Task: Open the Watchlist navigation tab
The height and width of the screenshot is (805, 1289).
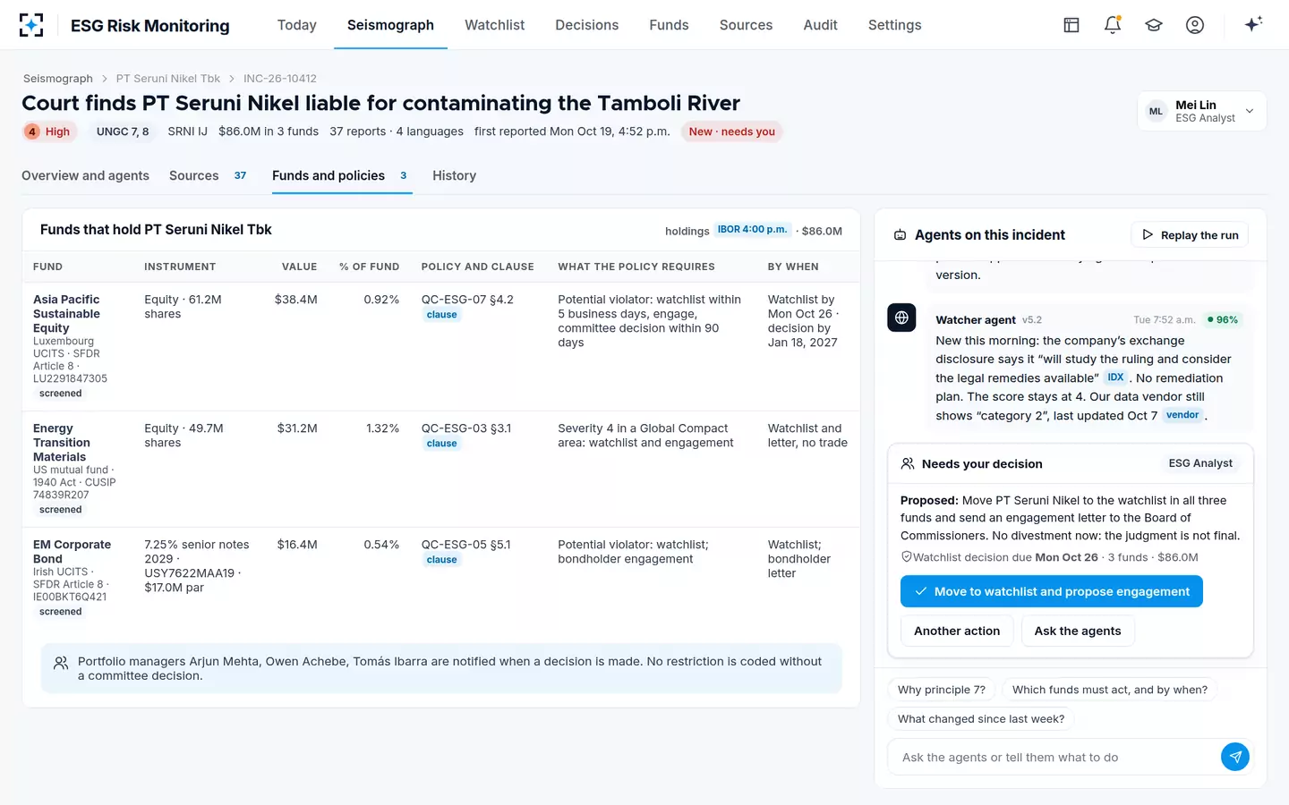Action: 494,25
